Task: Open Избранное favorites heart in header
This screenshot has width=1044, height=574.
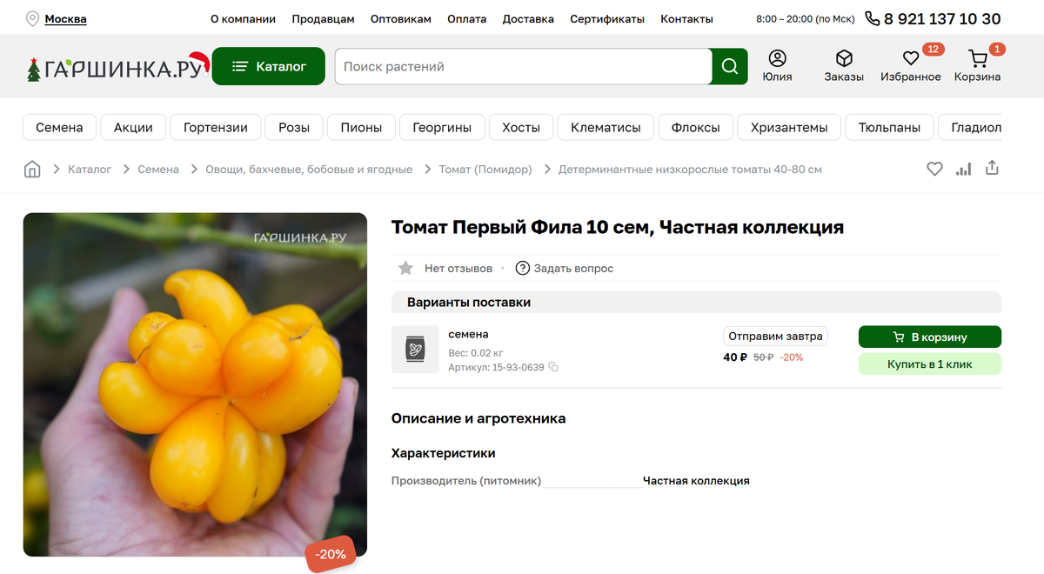Action: (x=911, y=58)
